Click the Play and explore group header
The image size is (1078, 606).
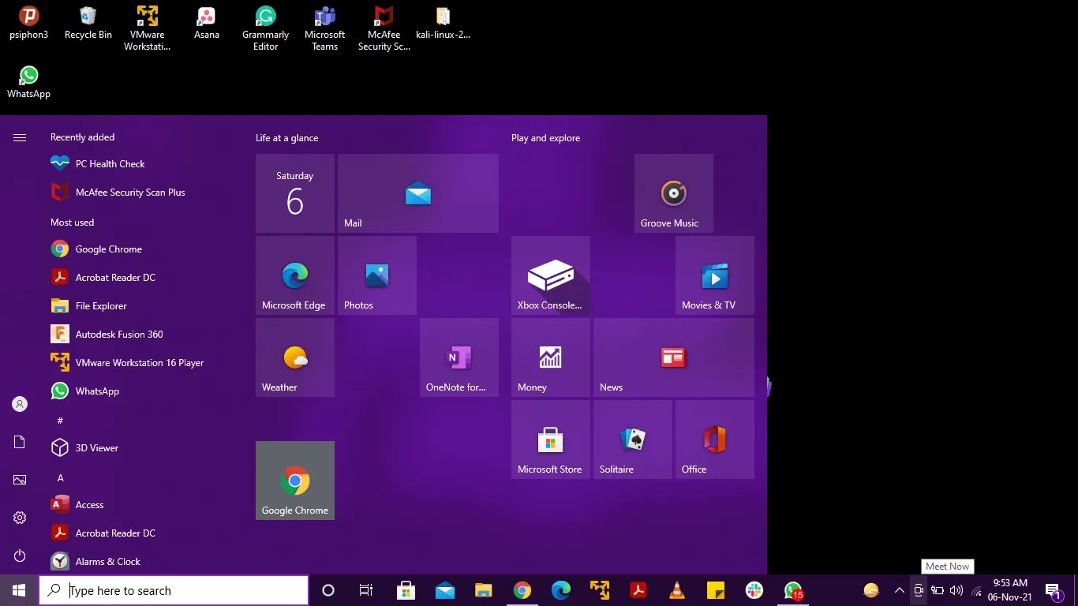tap(545, 138)
